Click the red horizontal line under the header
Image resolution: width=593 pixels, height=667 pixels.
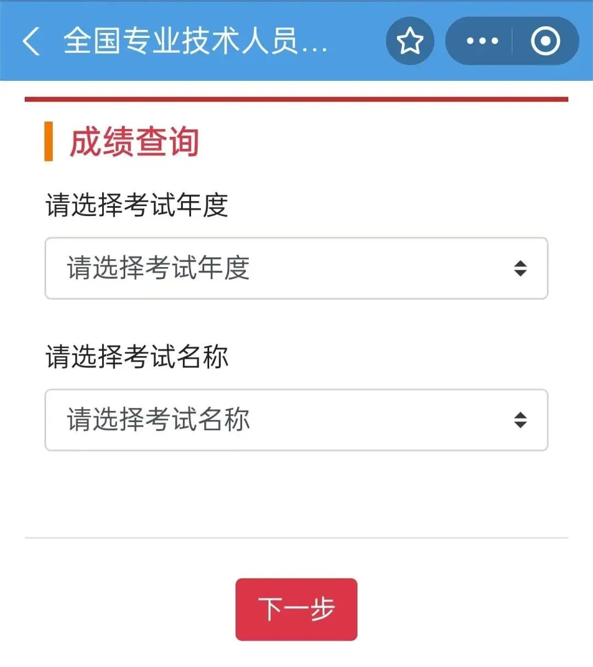296,99
